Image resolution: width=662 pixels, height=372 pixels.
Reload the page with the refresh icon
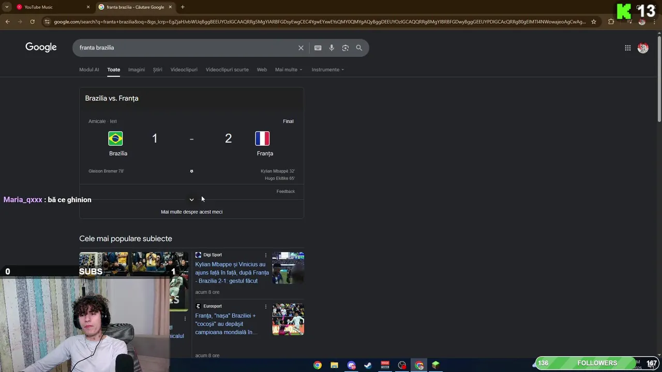32,22
